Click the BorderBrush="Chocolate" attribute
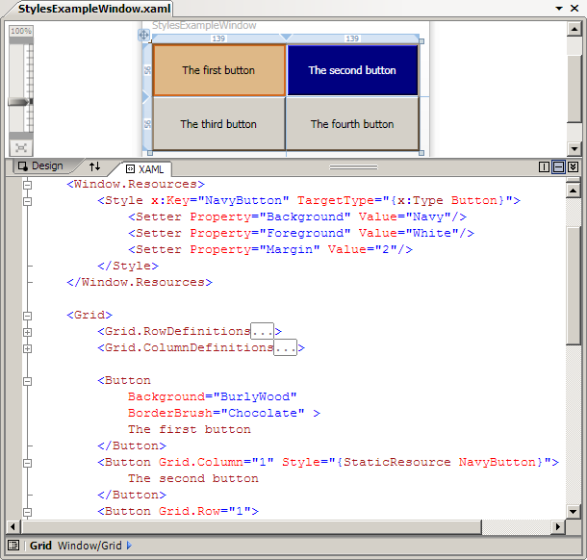 click(x=216, y=413)
